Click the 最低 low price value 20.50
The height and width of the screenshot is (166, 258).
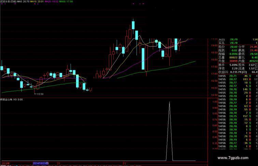click(254, 54)
